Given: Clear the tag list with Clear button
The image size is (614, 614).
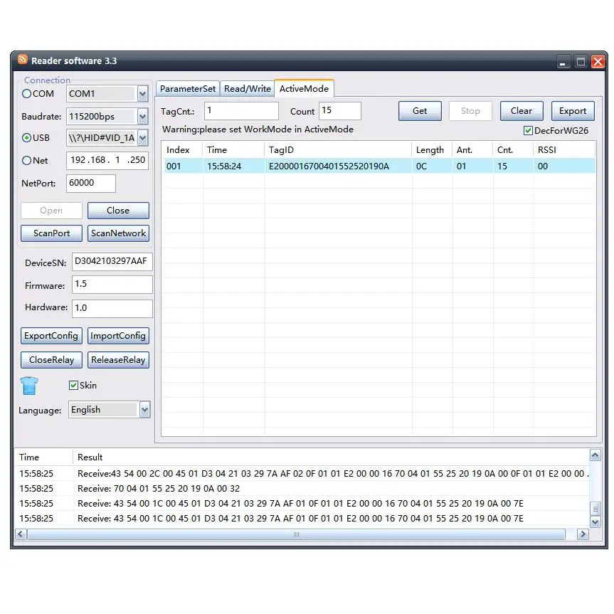Looking at the screenshot, I should point(522,111).
